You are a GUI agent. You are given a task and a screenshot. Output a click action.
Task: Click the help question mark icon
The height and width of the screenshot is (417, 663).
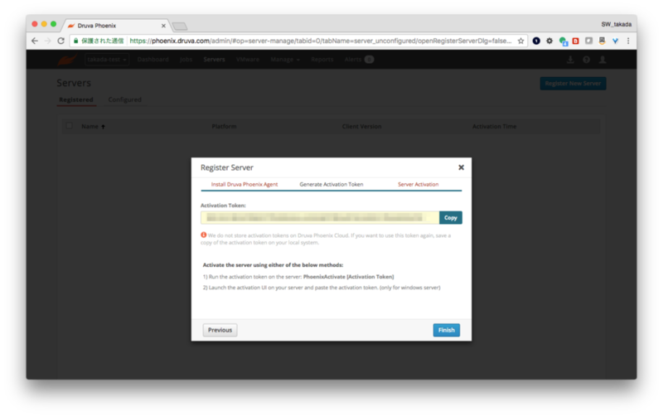coord(586,60)
